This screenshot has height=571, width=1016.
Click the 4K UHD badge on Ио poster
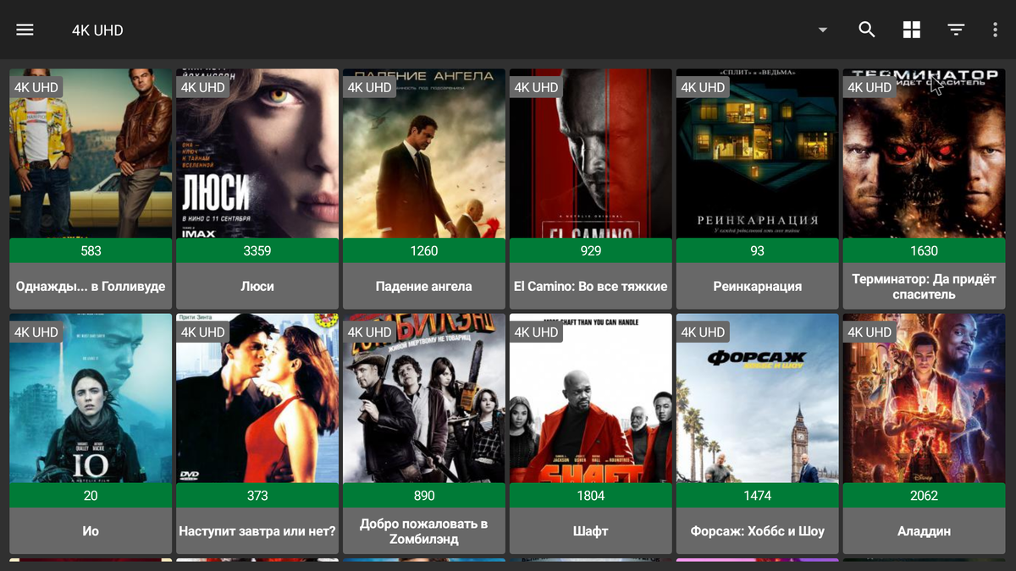[36, 332]
